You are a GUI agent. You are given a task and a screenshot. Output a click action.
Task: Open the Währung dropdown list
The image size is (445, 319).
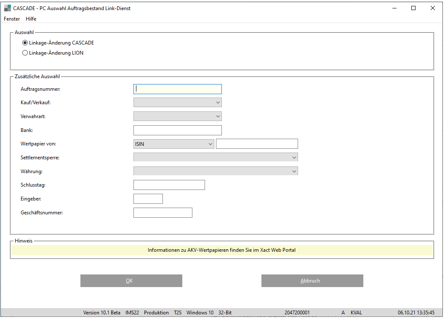[215, 171]
